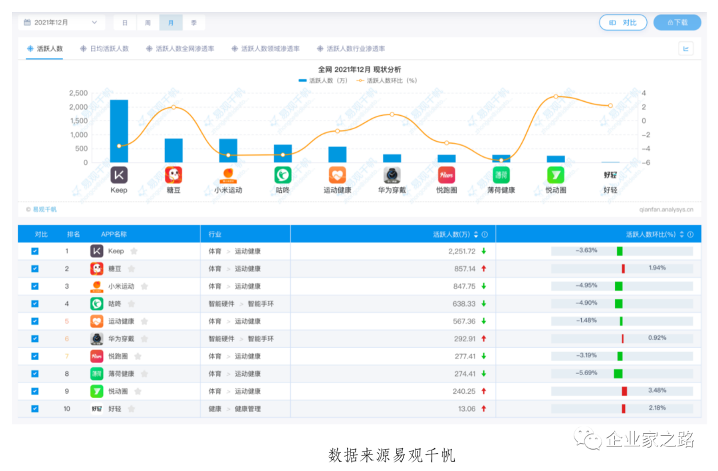718x471 pixels.
Task: Star the 悦跑圈 favorite icon
Action: 138,356
